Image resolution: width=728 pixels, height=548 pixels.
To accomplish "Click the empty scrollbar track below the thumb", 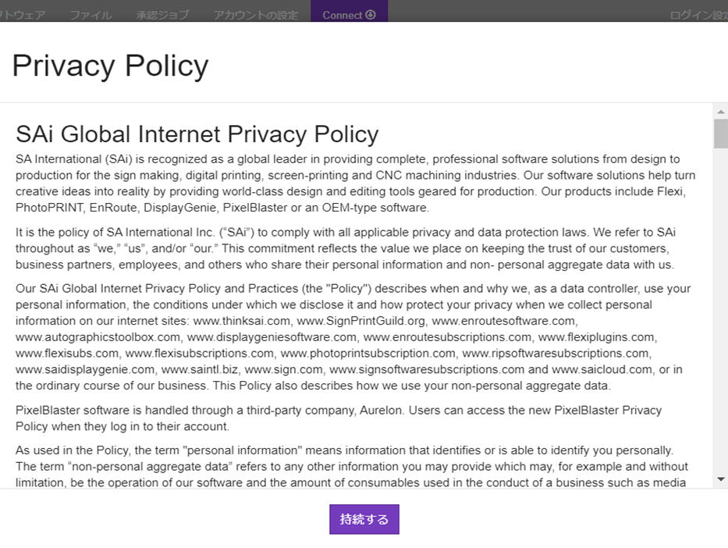I will 721,312.
